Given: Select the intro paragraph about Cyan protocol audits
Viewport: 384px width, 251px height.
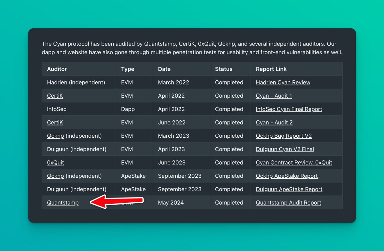Looking at the screenshot, I should [x=192, y=48].
